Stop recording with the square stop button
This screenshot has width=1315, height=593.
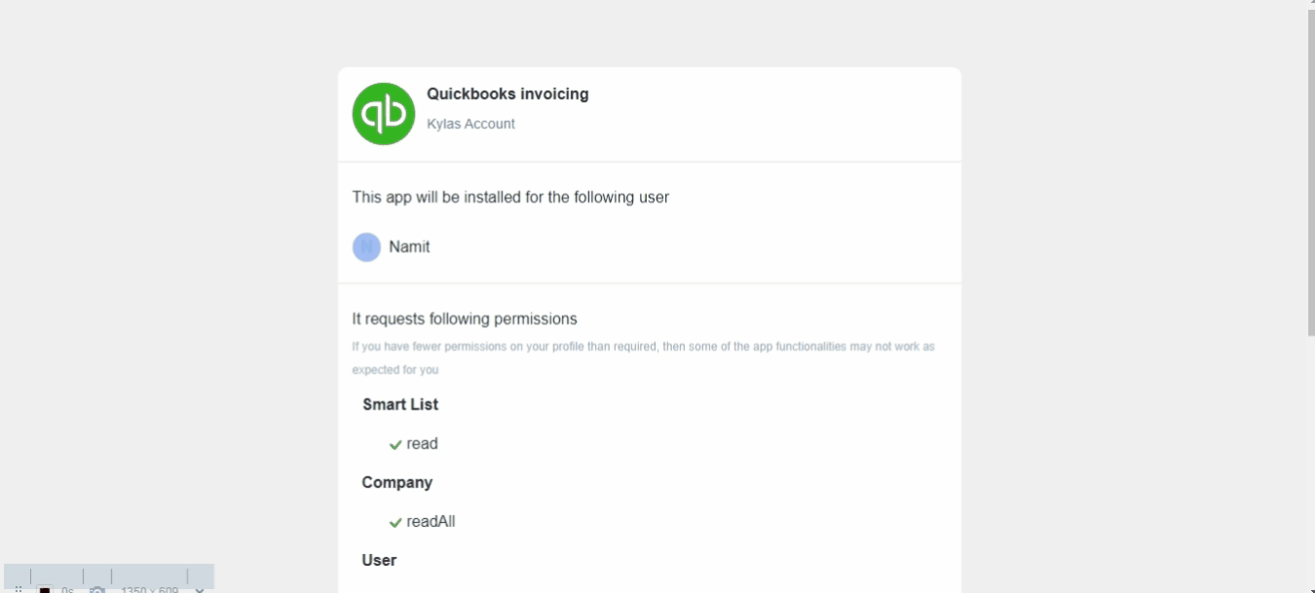45,589
